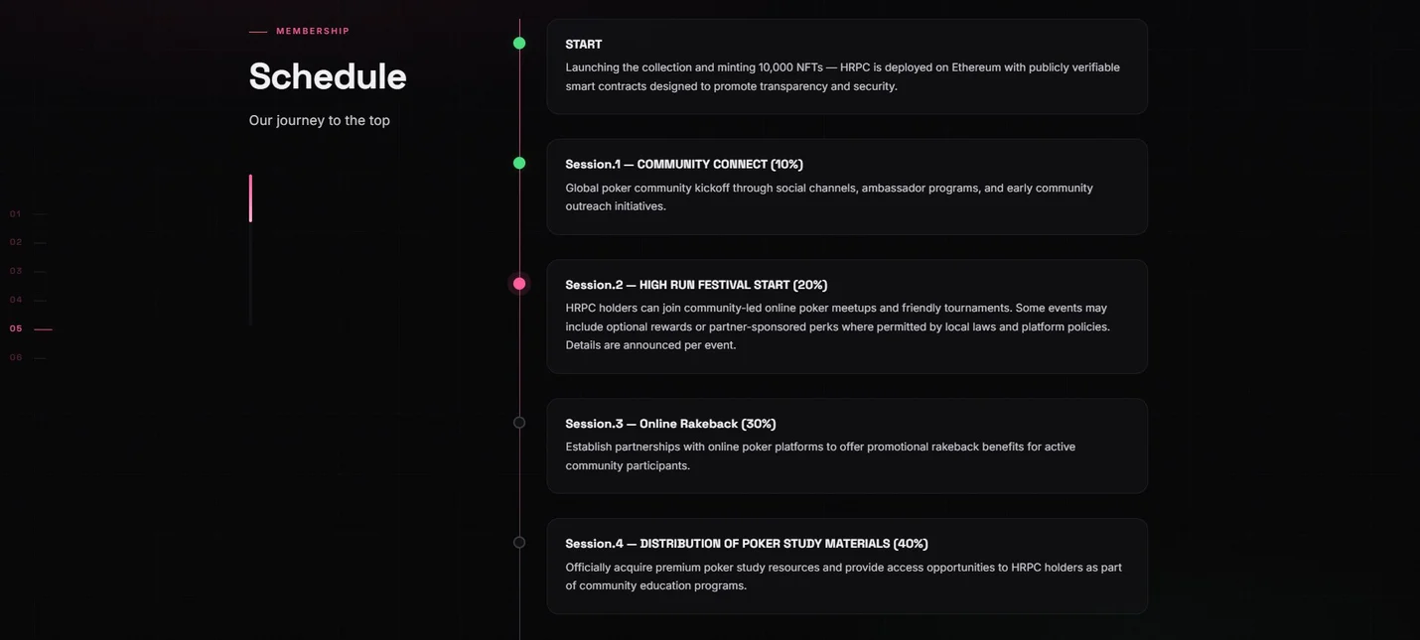Select the HIGH RUN FESTIVAL START card
Screen dimensions: 1420x640
point(847,317)
